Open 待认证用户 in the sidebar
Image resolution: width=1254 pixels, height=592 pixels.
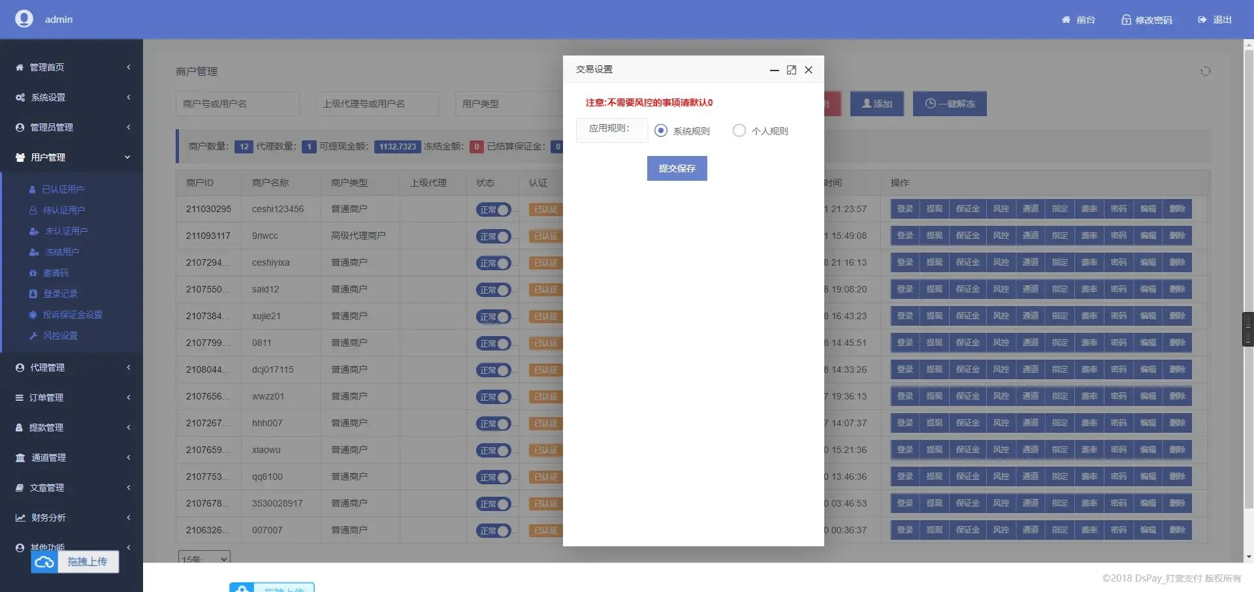point(63,210)
